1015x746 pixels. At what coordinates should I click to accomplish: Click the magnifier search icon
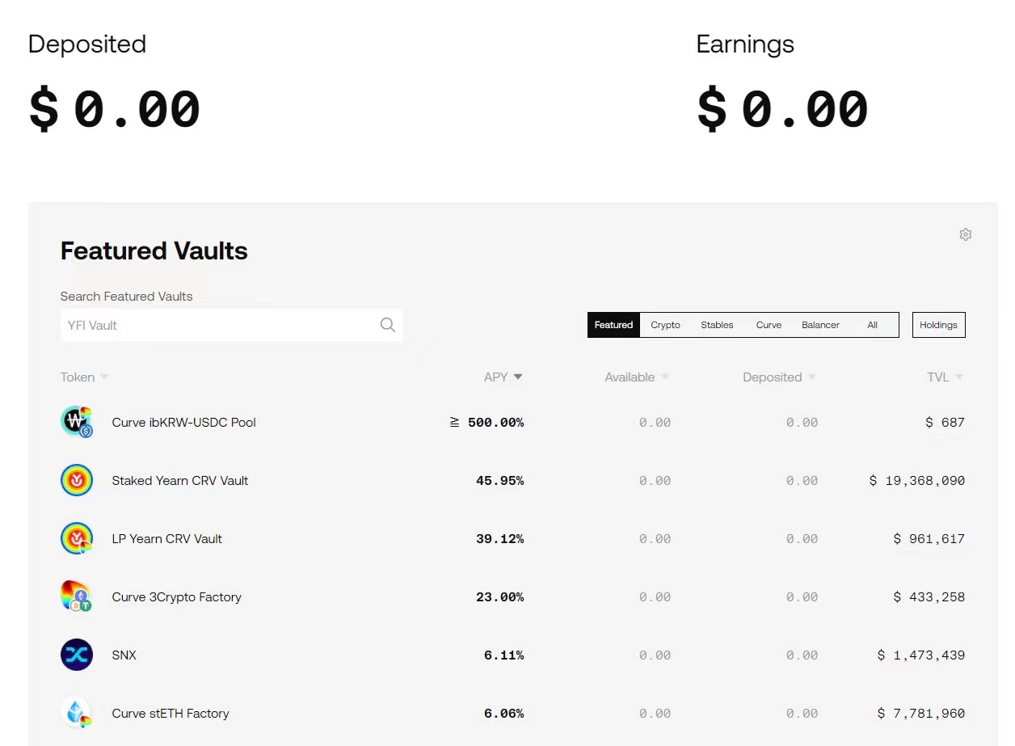tap(388, 325)
